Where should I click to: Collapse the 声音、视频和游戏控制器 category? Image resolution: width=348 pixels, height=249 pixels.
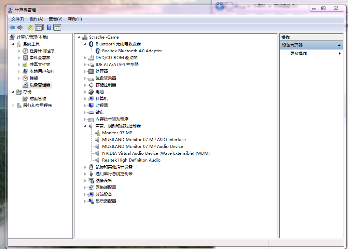coord(85,126)
